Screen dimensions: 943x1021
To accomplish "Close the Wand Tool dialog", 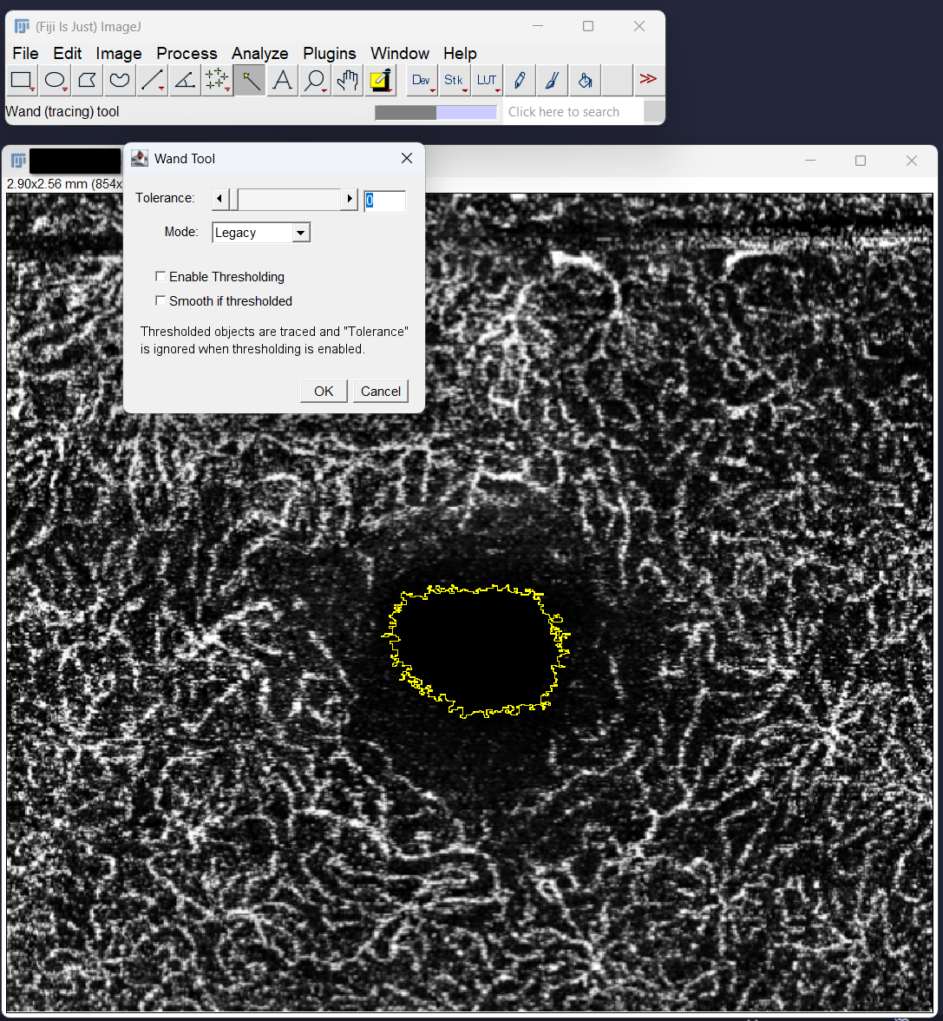I will click(407, 158).
